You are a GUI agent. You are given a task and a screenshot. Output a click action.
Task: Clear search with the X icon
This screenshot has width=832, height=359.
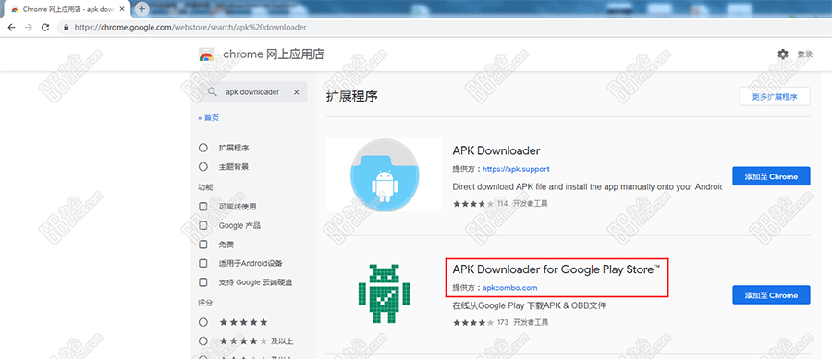297,92
